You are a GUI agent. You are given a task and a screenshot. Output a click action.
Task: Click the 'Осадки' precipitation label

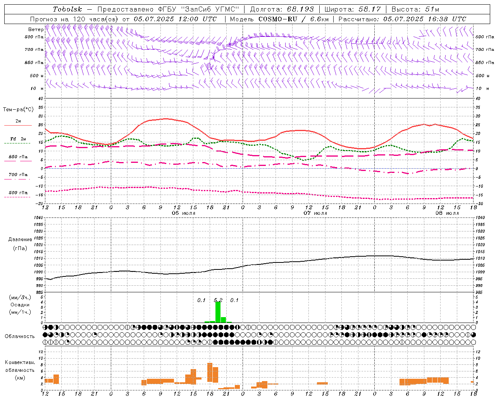click(20, 305)
